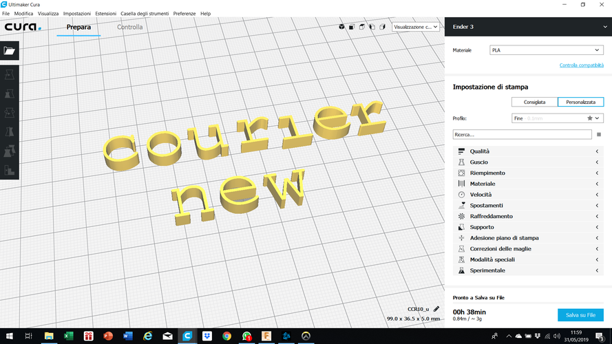This screenshot has width=612, height=344.
Task: Switch camera to left side view icon
Action: (372, 27)
